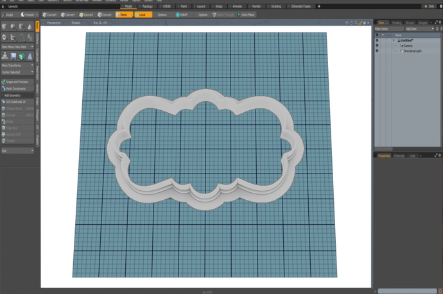Click the viewport rotate icon
Image resolution: width=443 pixels, height=294 pixels.
[x=351, y=23]
